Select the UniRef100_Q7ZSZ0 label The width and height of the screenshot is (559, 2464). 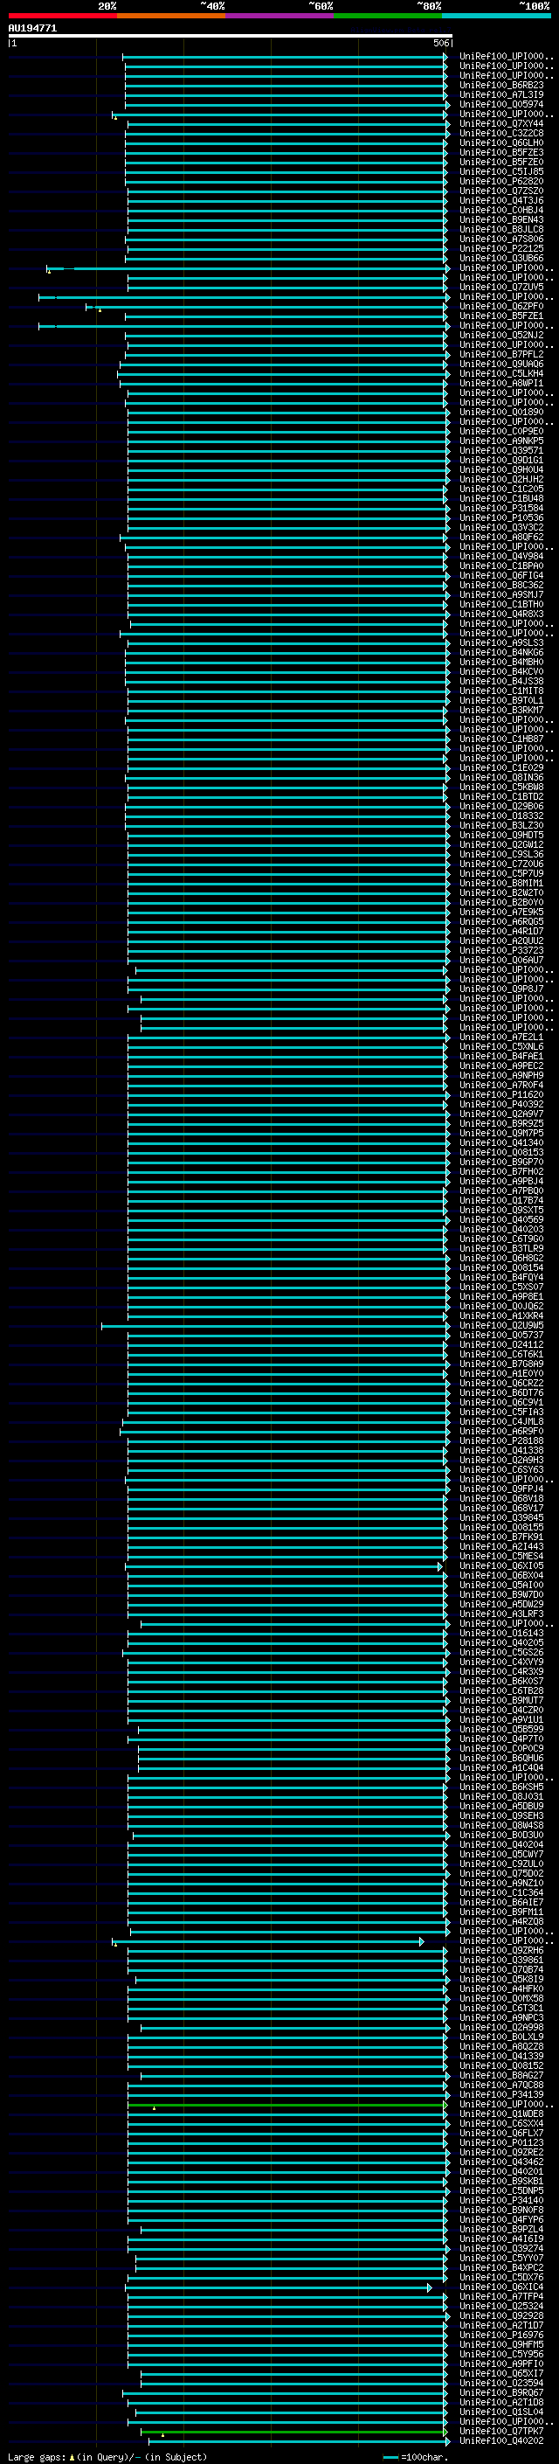click(501, 191)
